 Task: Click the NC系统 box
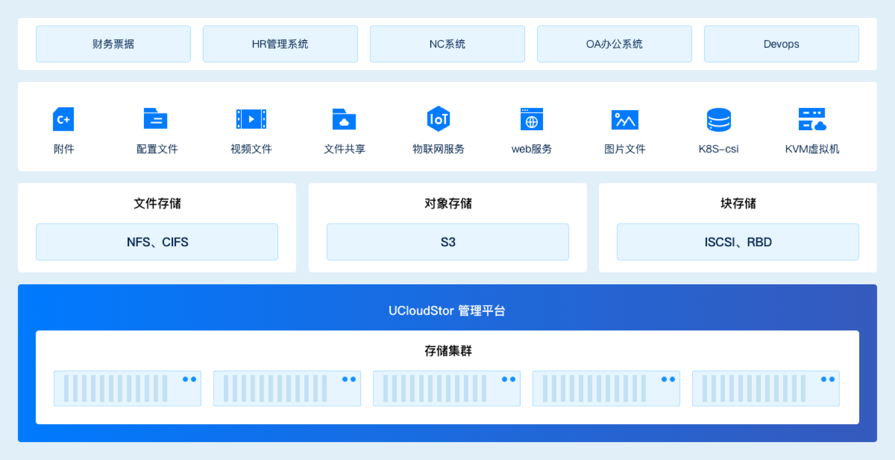[447, 44]
